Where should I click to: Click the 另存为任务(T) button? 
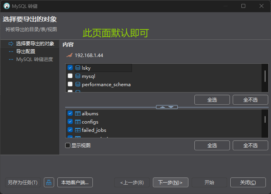(x=23, y=182)
